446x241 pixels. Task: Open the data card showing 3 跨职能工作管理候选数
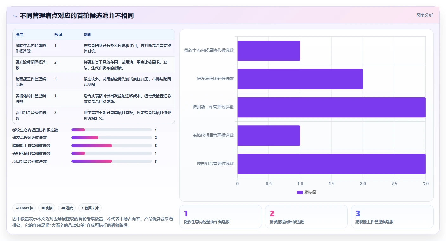[392, 217]
